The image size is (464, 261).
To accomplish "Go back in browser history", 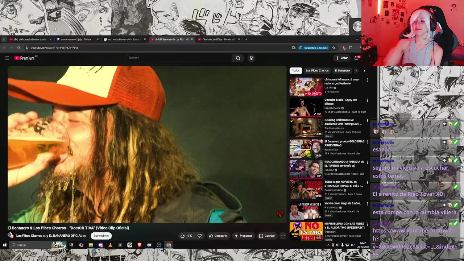I will point(4,47).
